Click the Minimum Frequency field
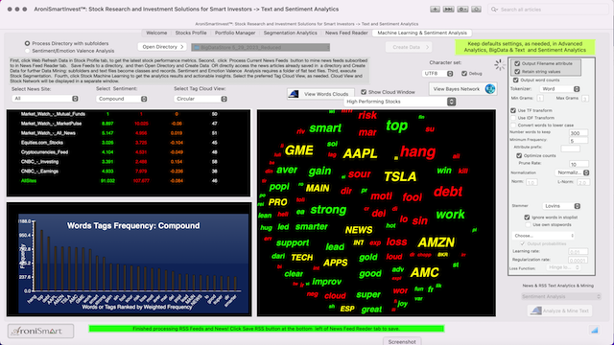The width and height of the screenshot is (614, 345). (579, 141)
